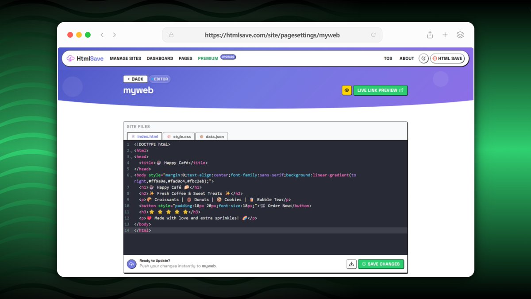
Task: Click the Back button
Action: (135, 79)
